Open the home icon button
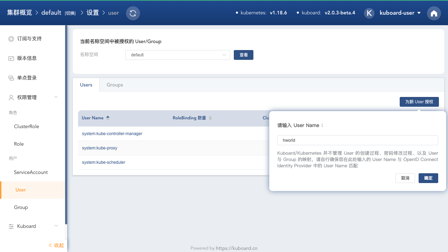 (x=434, y=13)
